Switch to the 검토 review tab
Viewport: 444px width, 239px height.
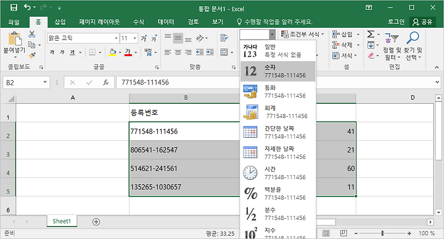coord(194,22)
